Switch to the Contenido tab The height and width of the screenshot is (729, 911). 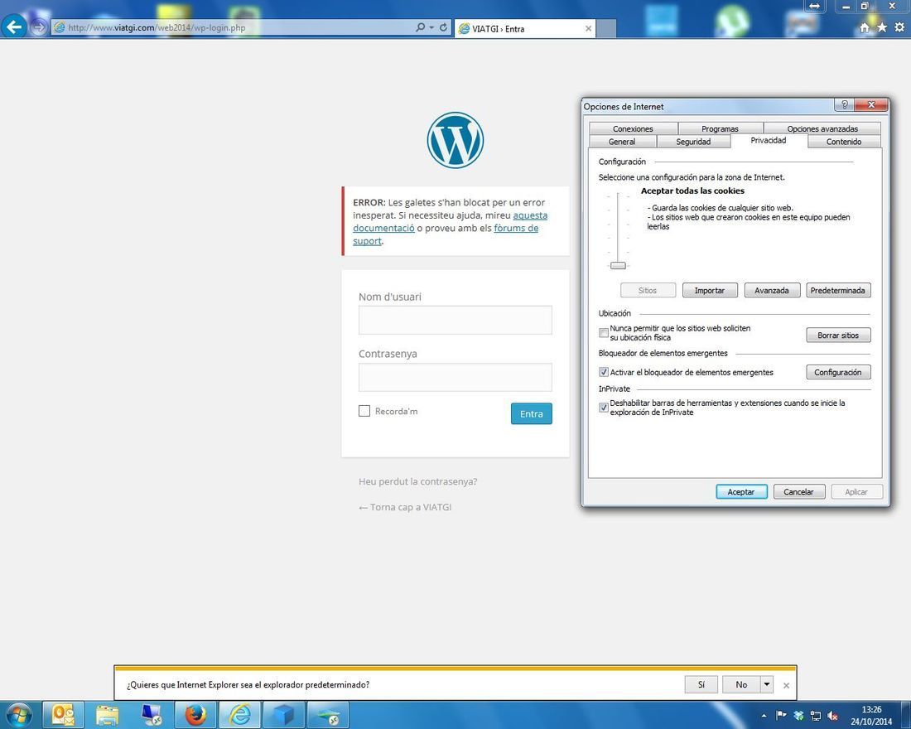(x=844, y=142)
